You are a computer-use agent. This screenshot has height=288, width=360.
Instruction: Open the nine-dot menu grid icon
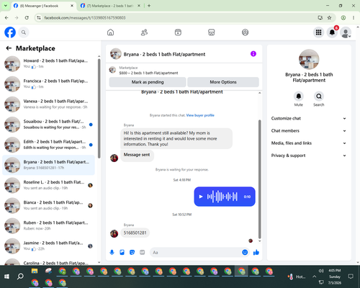click(x=318, y=32)
